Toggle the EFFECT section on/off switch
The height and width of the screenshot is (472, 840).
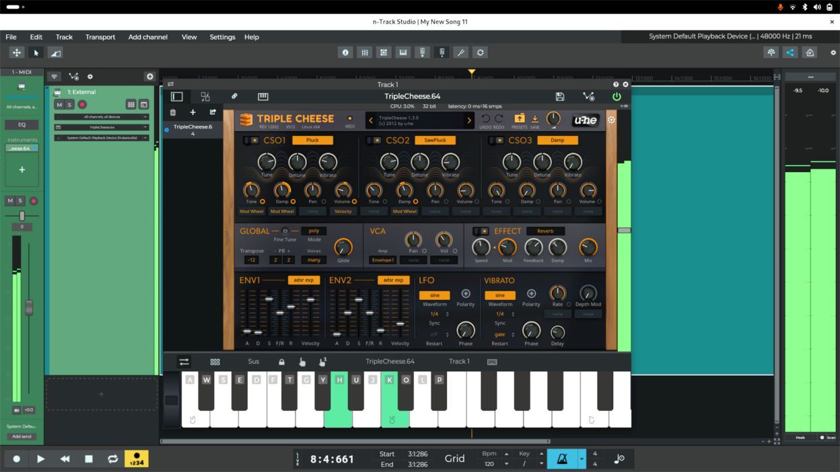coord(481,231)
